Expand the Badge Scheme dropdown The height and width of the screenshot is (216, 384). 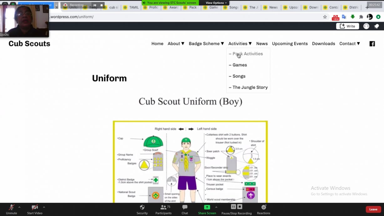click(206, 43)
